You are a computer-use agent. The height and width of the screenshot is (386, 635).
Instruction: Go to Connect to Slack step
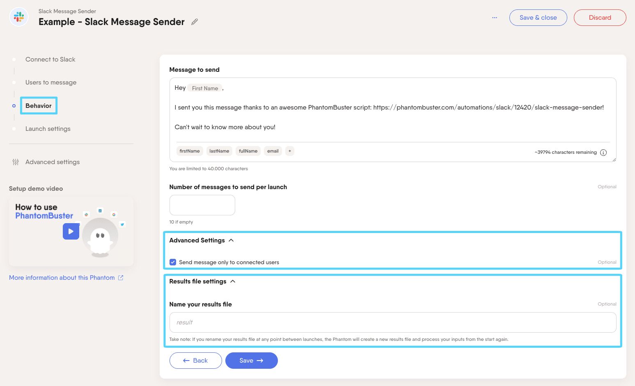(x=50, y=59)
